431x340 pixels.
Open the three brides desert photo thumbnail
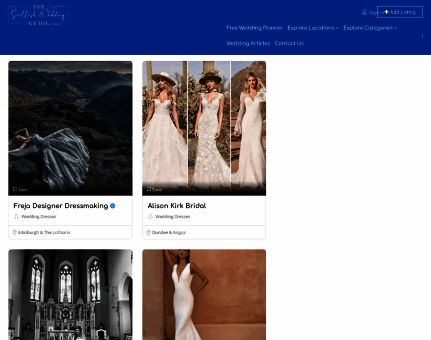204,128
